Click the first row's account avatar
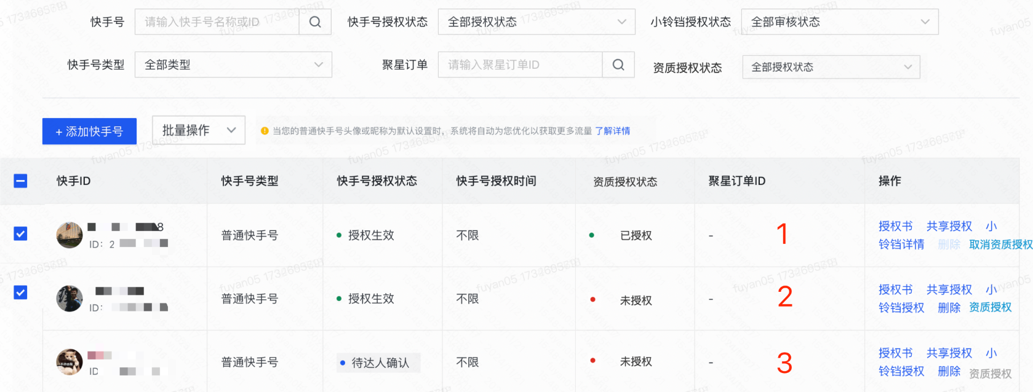Viewport: 1033px width, 392px height. point(70,235)
